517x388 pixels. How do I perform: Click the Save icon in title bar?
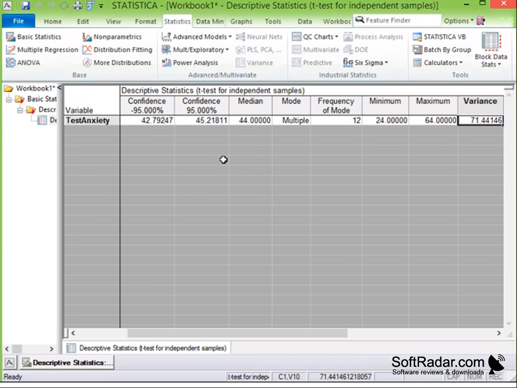click(x=25, y=6)
